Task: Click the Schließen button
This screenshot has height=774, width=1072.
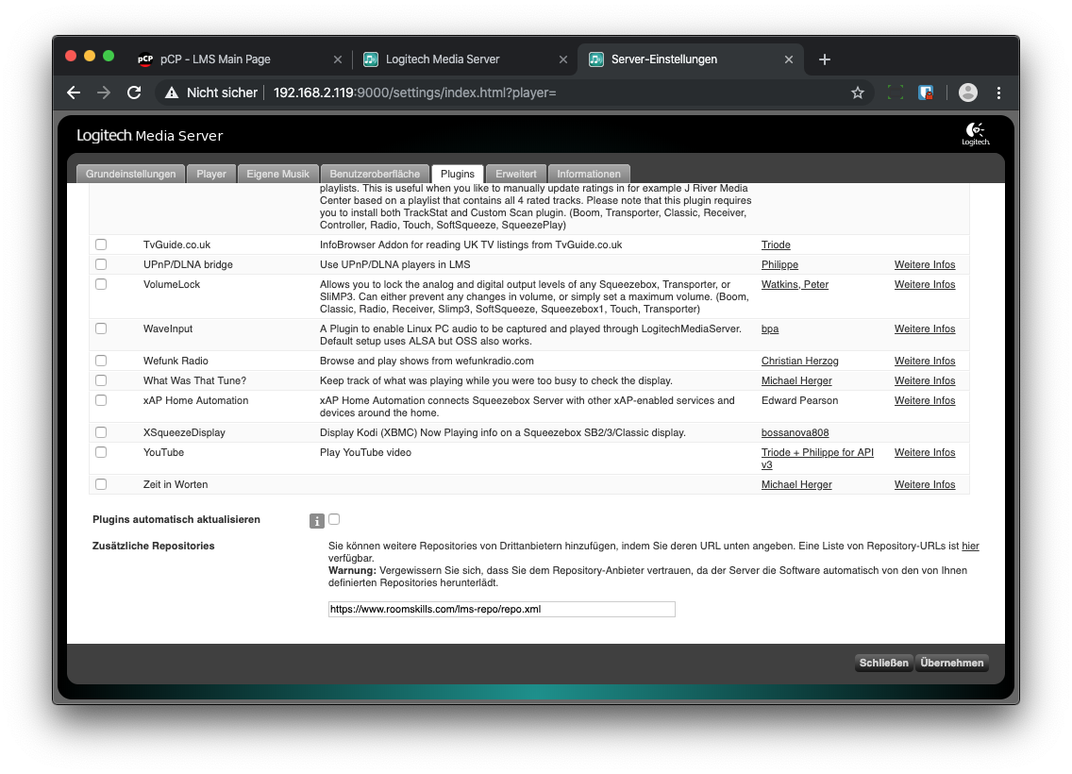Action: [x=884, y=663]
